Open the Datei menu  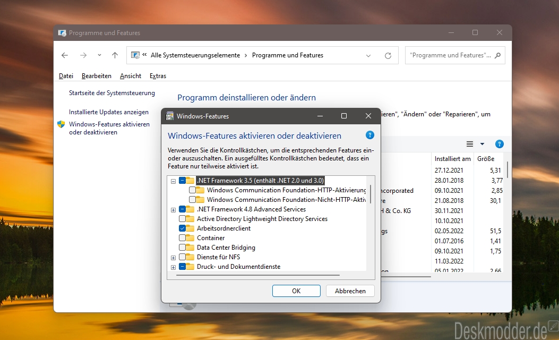[66, 76]
